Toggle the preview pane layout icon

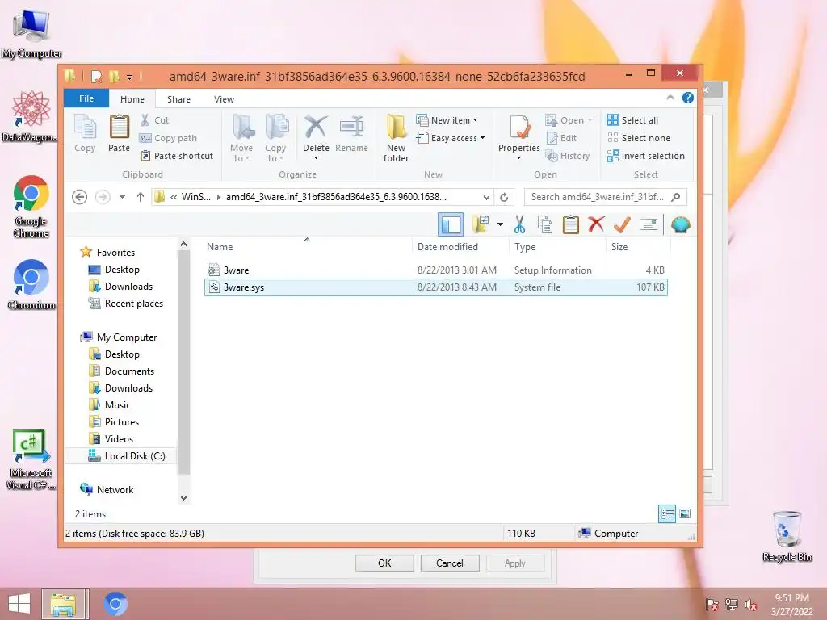coord(451,224)
